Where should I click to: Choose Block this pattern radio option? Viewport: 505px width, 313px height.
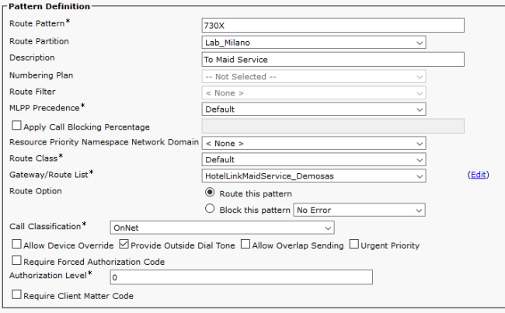click(210, 209)
